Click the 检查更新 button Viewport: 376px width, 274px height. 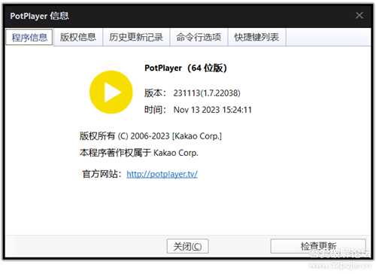coord(318,246)
